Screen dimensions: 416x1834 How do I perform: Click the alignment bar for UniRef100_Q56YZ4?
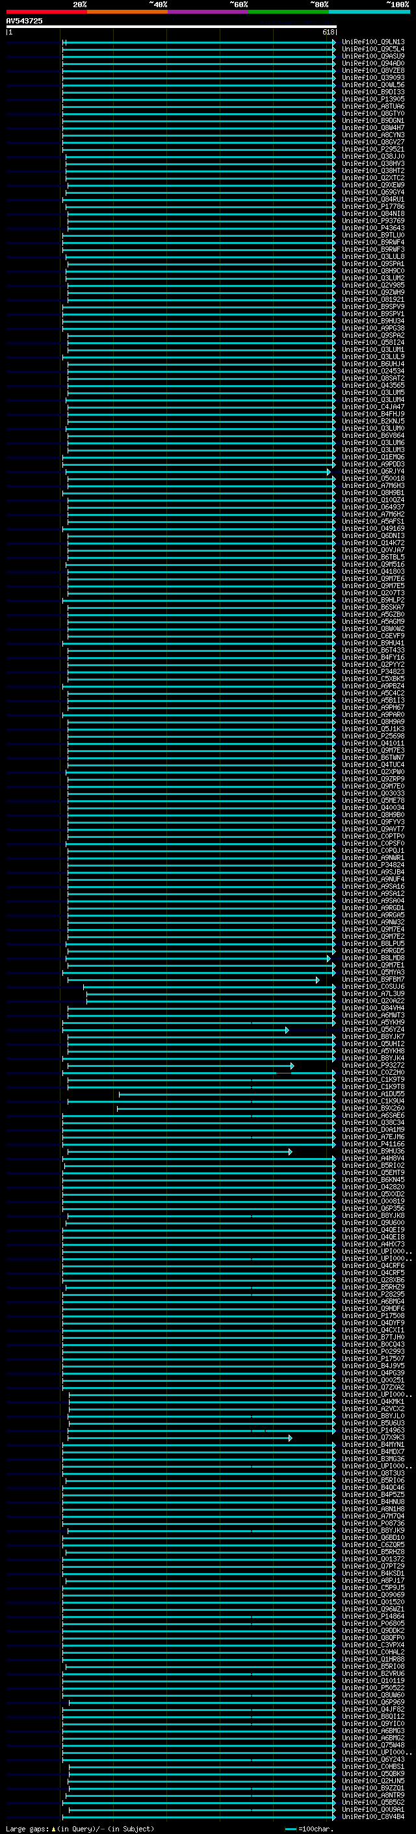[175, 1030]
